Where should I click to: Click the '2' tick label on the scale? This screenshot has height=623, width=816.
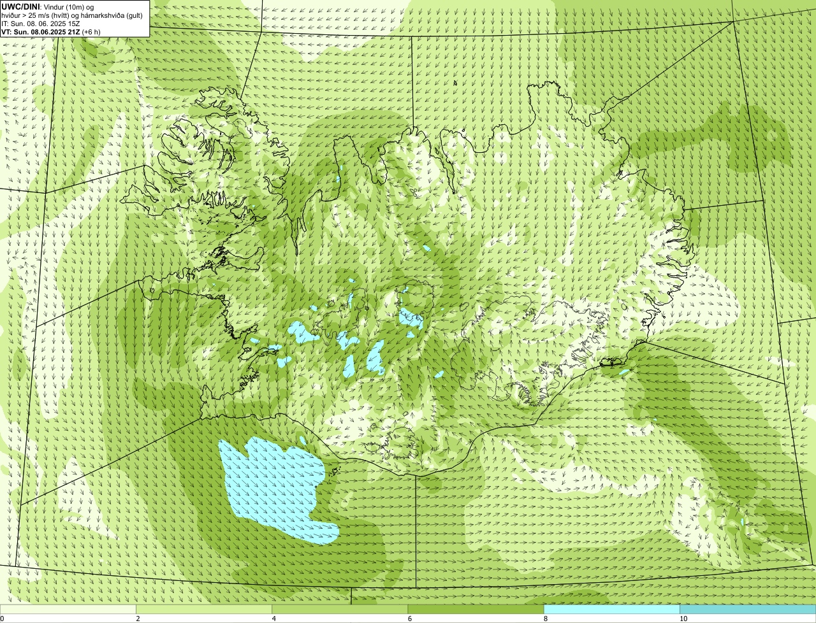138,619
